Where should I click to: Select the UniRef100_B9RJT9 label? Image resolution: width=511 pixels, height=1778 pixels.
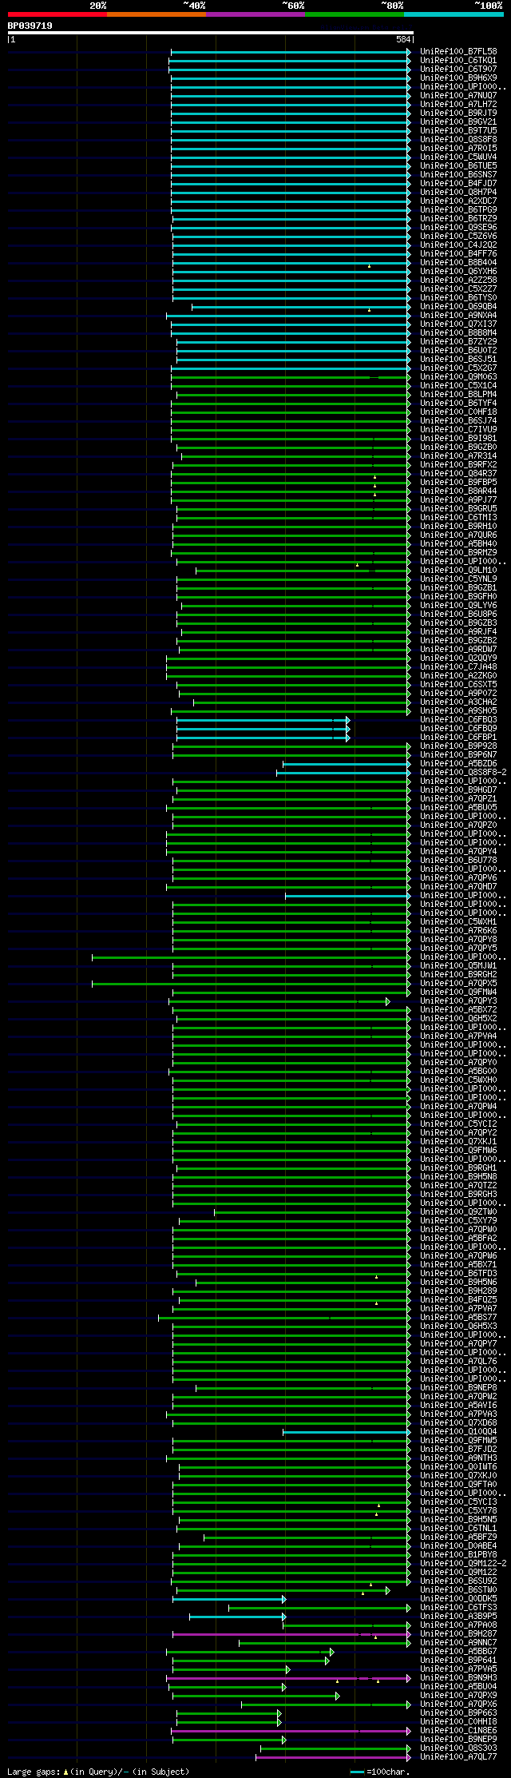pos(458,113)
